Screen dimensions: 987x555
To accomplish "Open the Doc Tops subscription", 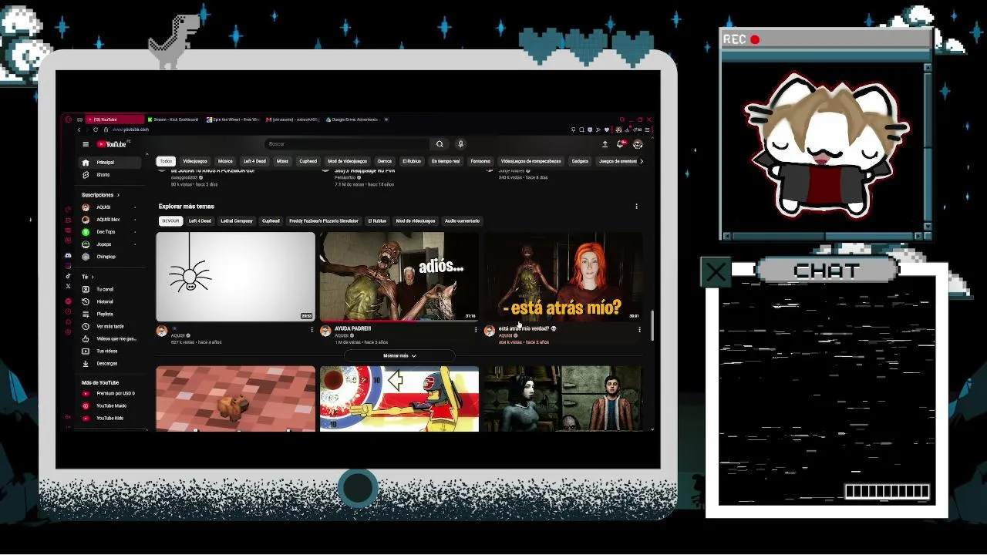I will coord(109,232).
